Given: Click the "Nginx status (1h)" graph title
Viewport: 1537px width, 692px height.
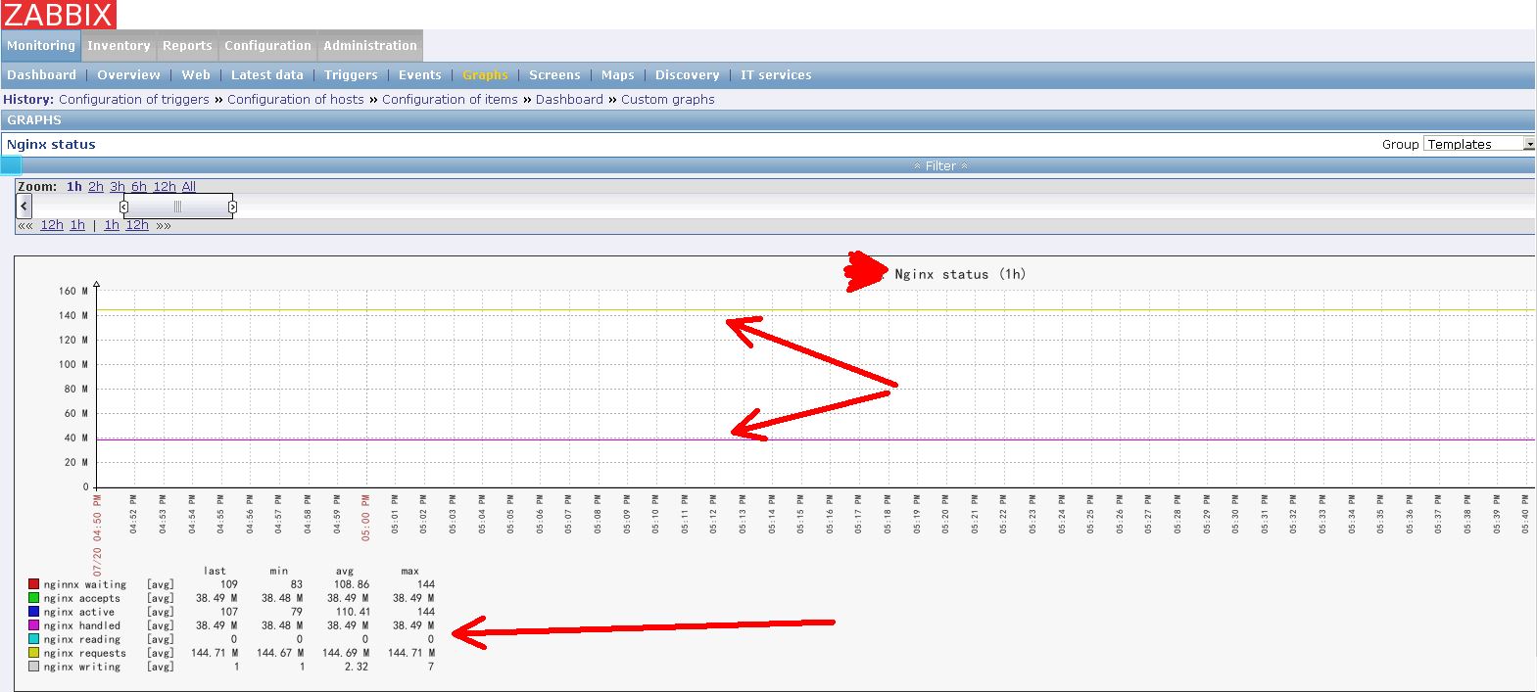Looking at the screenshot, I should point(960,274).
